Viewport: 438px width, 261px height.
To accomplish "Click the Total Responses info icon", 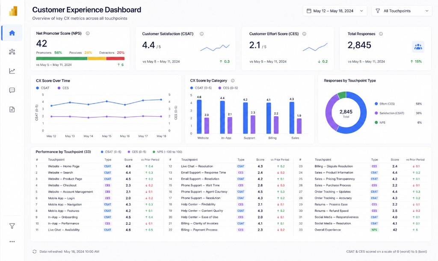I will [381, 34].
